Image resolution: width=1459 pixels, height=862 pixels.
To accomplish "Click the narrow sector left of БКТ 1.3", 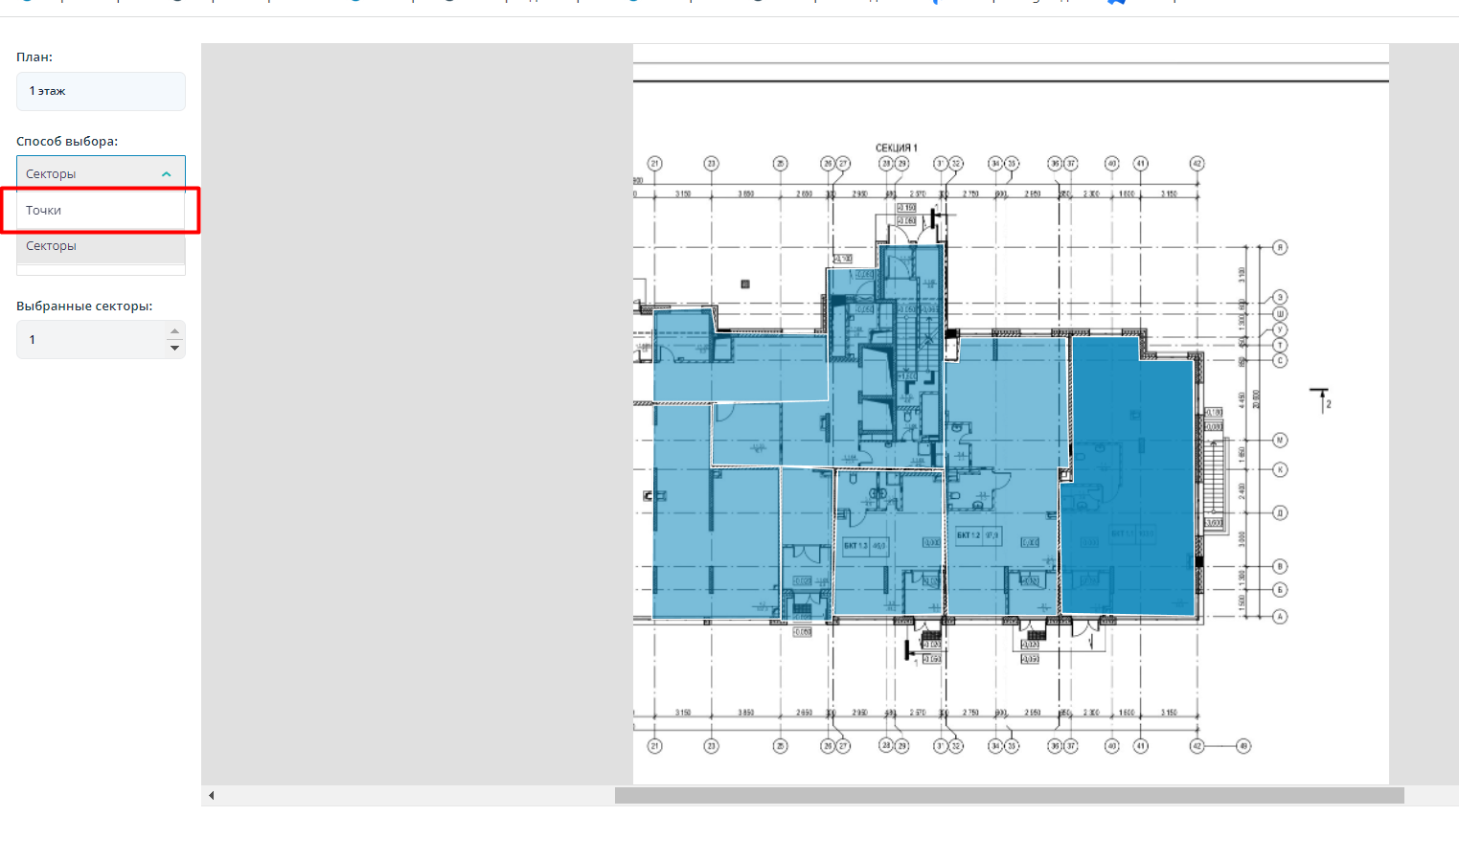I will 806,536.
